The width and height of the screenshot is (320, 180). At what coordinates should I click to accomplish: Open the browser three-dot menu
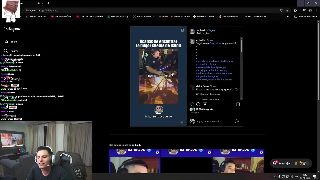coord(316,10)
